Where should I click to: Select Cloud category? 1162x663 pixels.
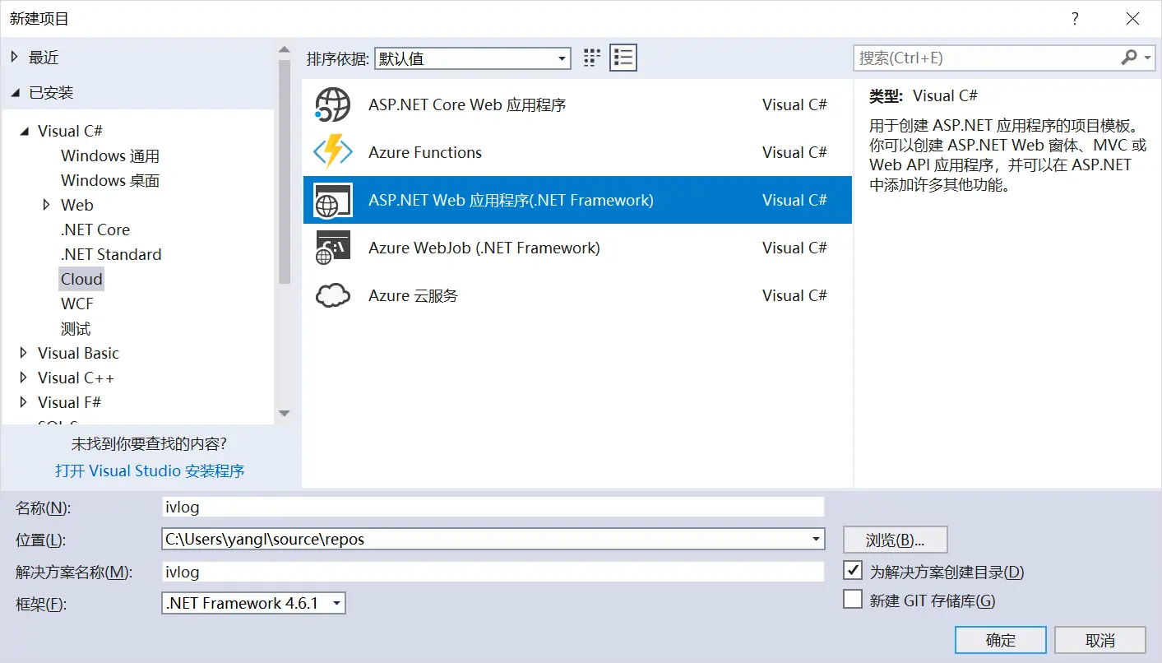click(81, 279)
